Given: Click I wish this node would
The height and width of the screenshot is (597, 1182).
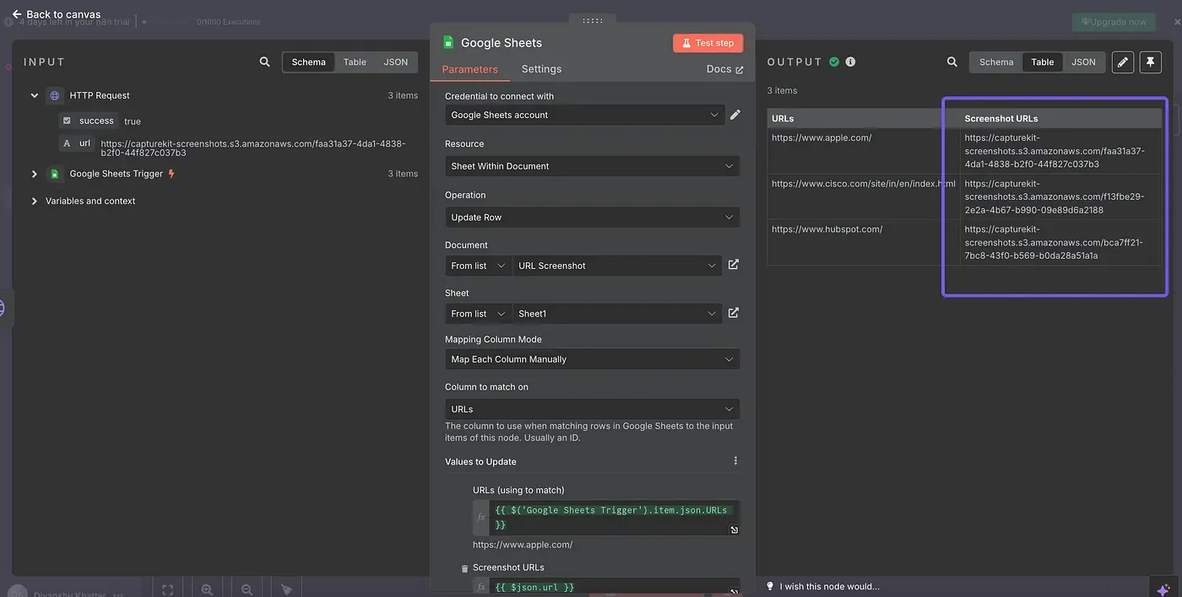Looking at the screenshot, I should click(823, 586).
